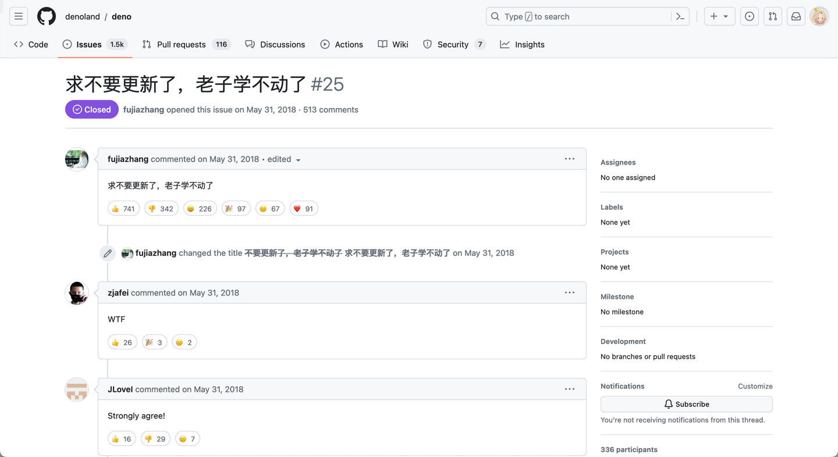Click JLovel's avatar image
838x457 pixels.
click(77, 390)
